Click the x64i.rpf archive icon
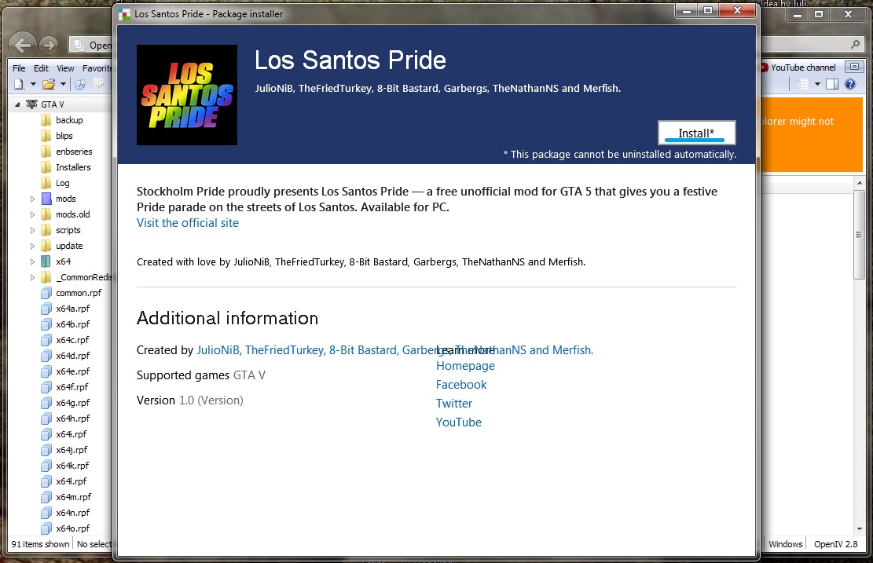The height and width of the screenshot is (563, 873). coord(46,434)
